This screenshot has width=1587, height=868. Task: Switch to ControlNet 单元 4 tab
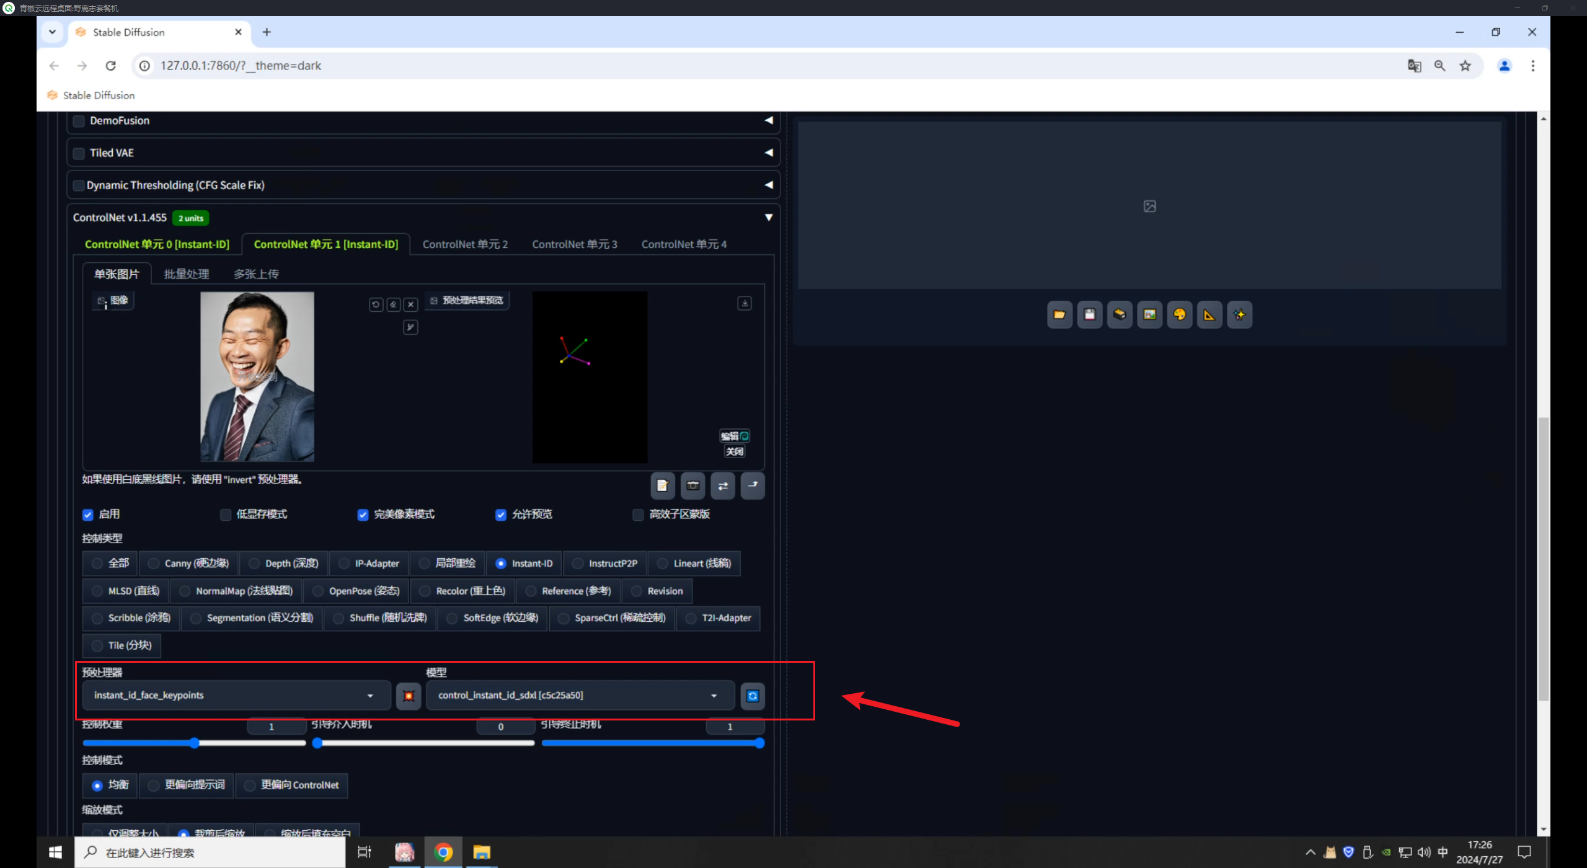(684, 244)
